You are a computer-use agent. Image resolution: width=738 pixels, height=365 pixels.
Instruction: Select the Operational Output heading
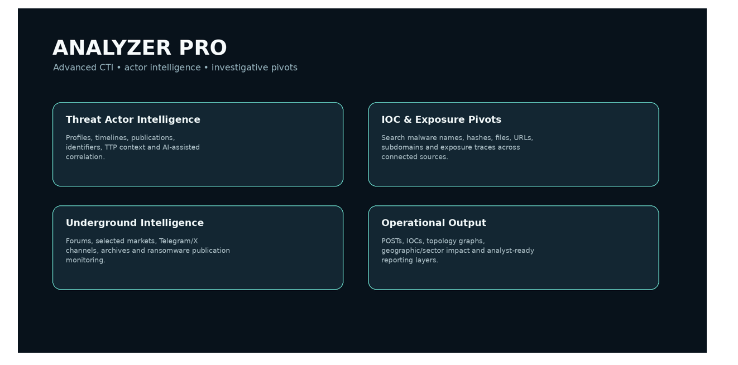pos(434,223)
